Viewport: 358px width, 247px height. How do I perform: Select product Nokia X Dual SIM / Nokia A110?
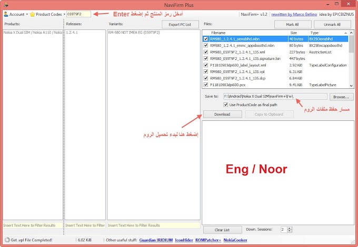pos(33,33)
